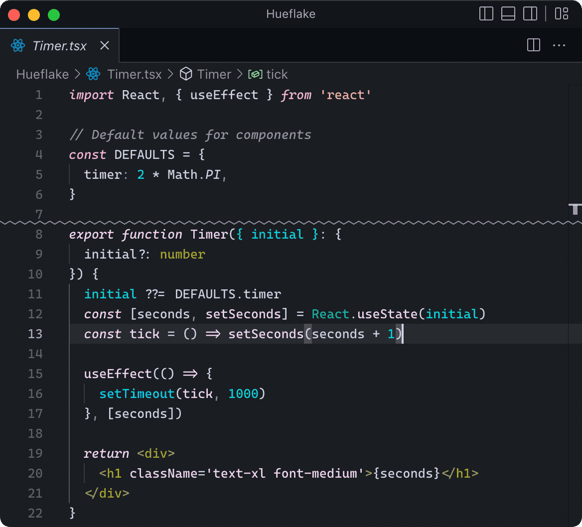
Task: Close the Timer.tsx tab with its X
Action: pos(104,45)
